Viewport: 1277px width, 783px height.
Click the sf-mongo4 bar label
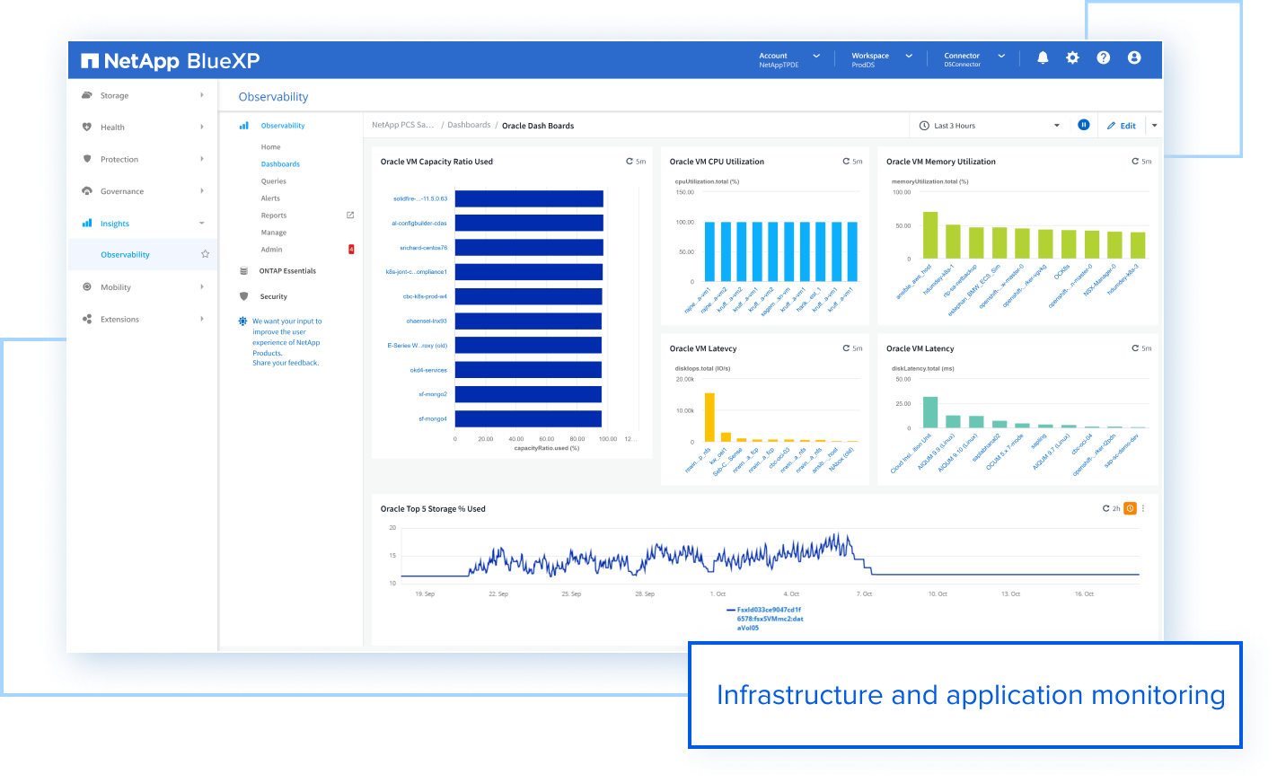point(433,418)
